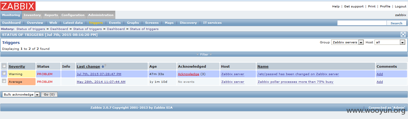
Task: Open May 28th, 2014 11:07:44 AM link
Action: coord(101,82)
